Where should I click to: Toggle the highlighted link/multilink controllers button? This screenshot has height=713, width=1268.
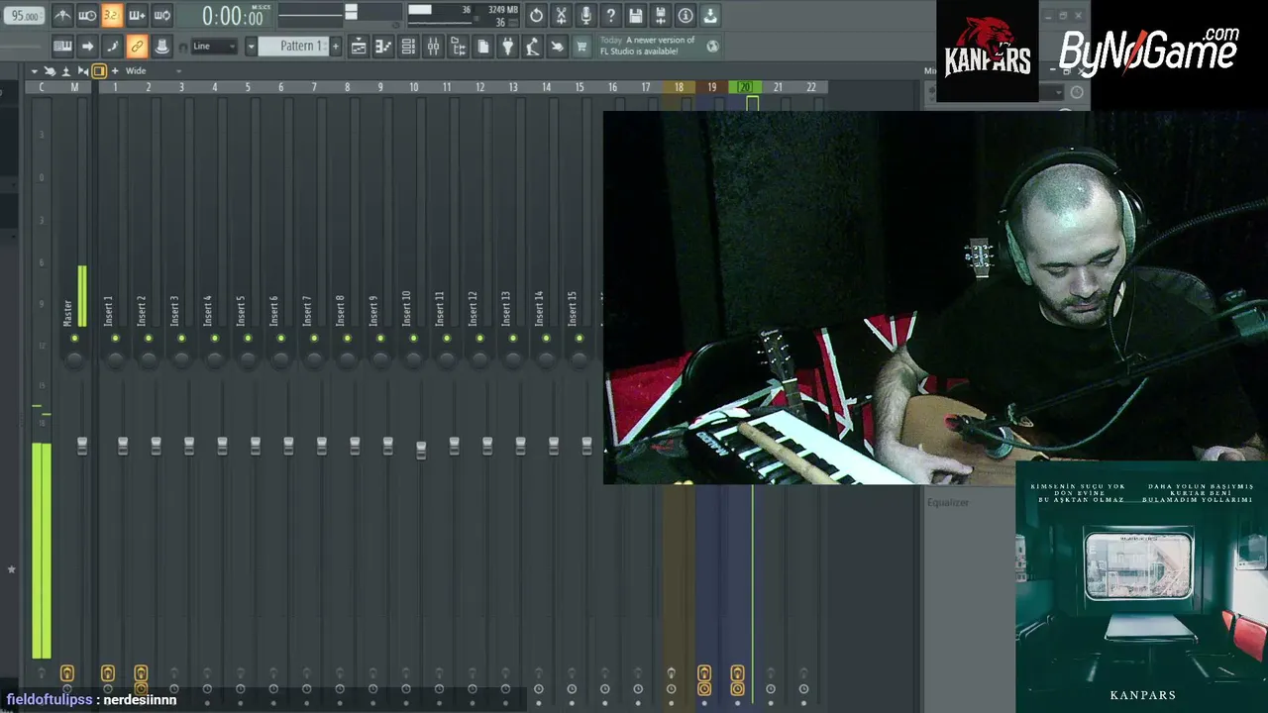[x=137, y=47]
